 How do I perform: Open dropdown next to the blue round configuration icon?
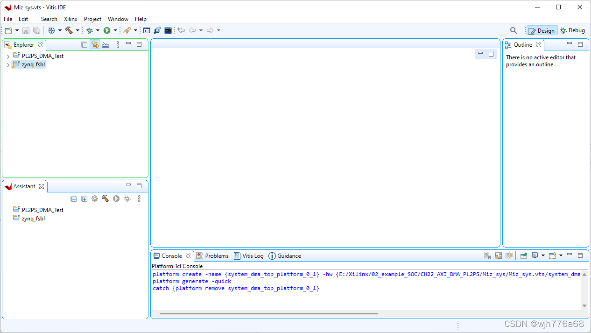click(60, 30)
